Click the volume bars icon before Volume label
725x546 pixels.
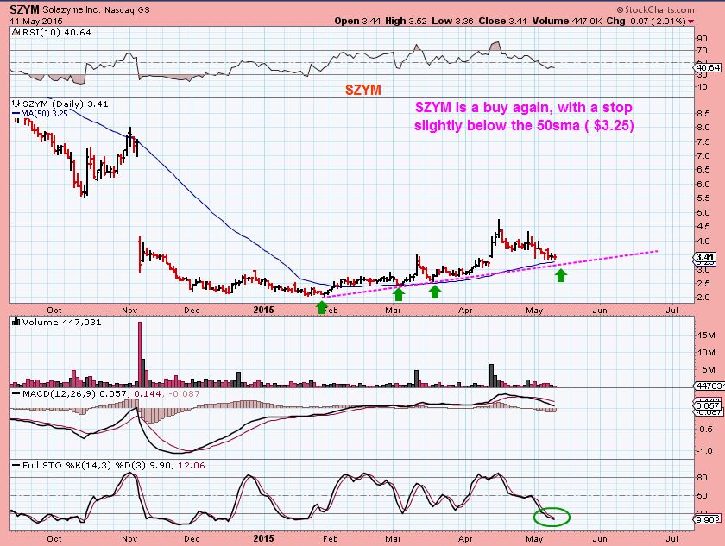pos(16,322)
